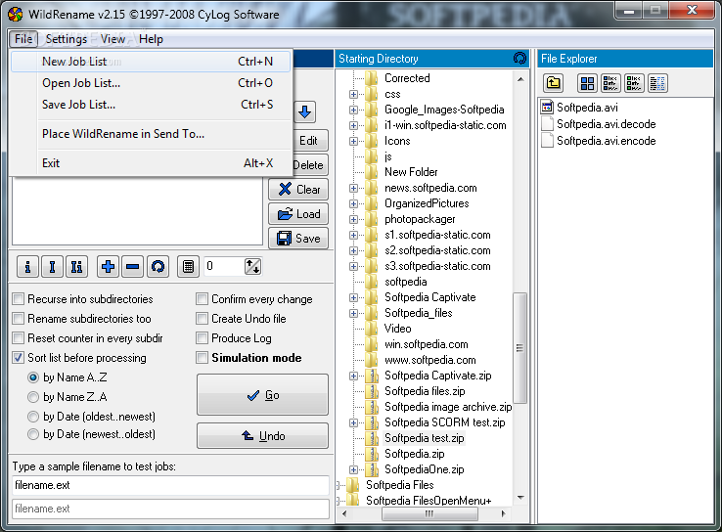Click the Go button

262,395
